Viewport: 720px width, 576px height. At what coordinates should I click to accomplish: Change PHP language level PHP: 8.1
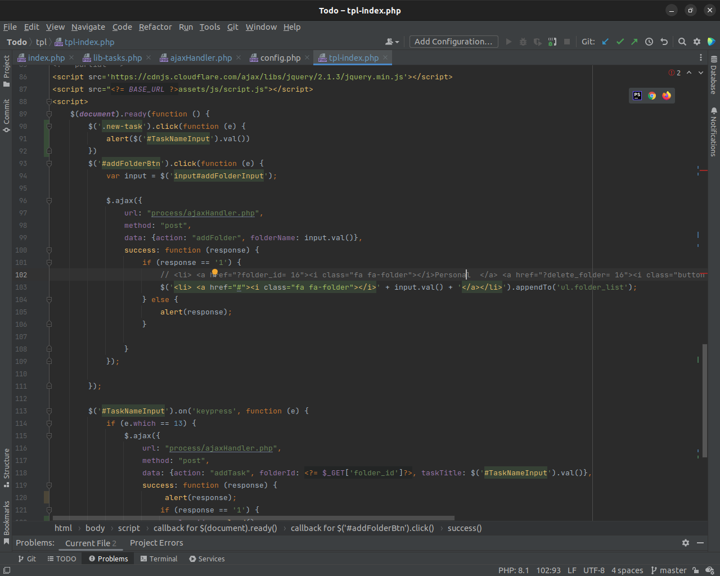pos(514,570)
